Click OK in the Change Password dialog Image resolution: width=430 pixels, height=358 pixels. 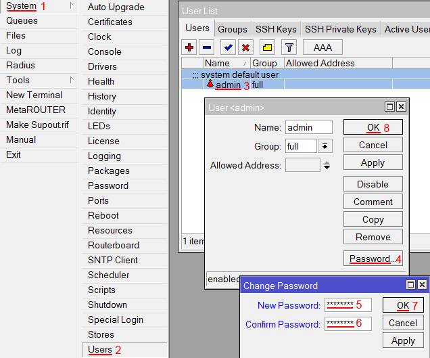click(402, 305)
